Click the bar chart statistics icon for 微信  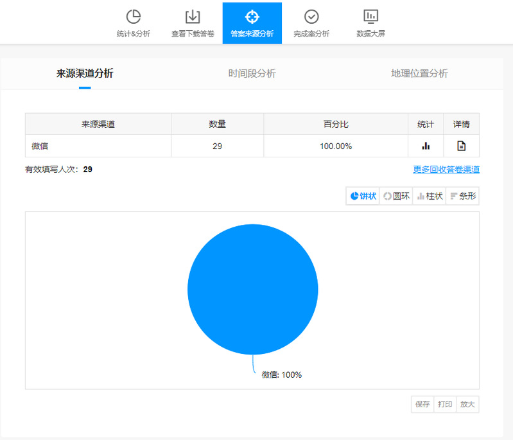426,146
